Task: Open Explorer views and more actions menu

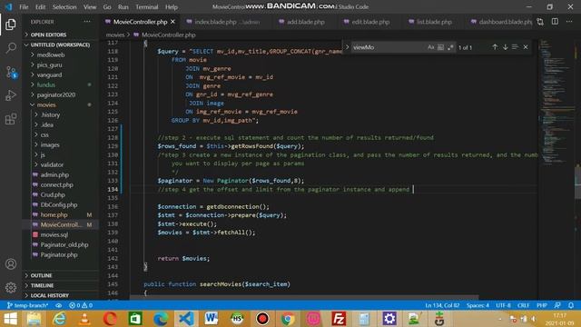Action: coord(87,22)
